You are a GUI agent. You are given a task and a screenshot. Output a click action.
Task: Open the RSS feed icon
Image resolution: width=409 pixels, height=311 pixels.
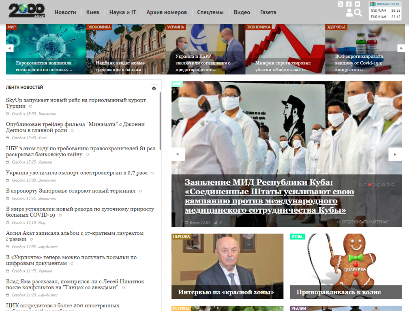coord(340,4)
